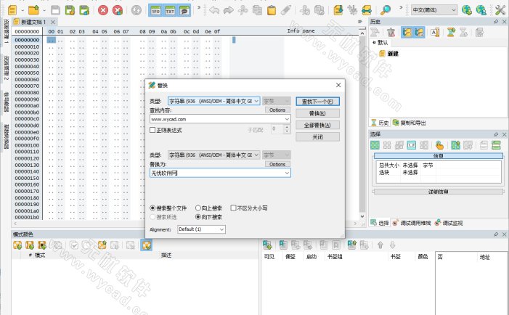The height and width of the screenshot is (315, 509).
Task: Click the 替换(R) button
Action: click(x=317, y=113)
